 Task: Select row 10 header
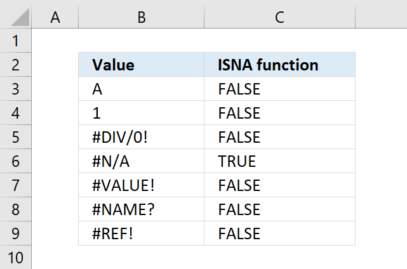point(16,258)
